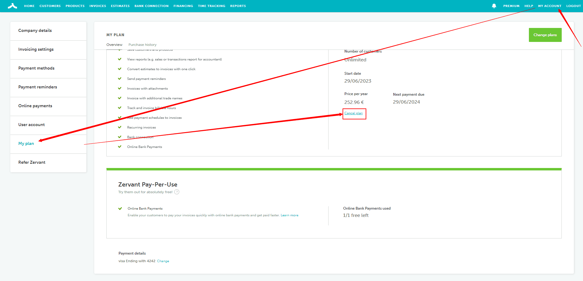Click the '1/1 free left' text
The height and width of the screenshot is (281, 583).
(x=356, y=215)
